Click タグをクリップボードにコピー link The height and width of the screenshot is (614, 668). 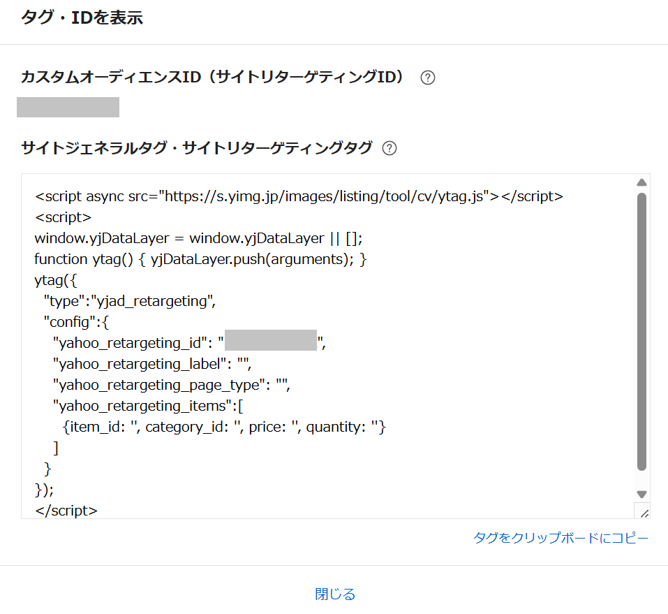(x=561, y=538)
